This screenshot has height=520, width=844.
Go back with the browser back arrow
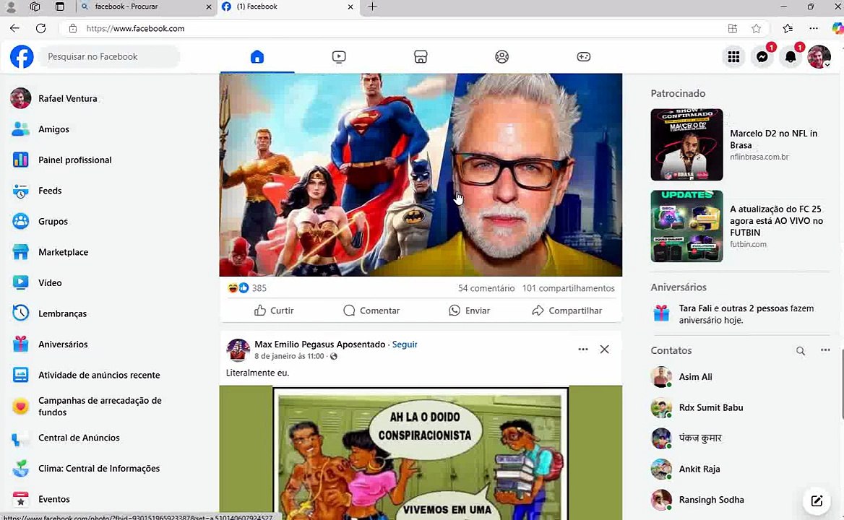(14, 28)
